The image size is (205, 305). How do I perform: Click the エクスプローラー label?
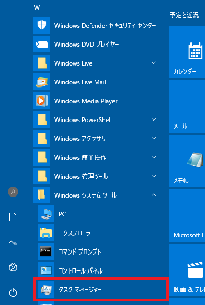(x=76, y=233)
